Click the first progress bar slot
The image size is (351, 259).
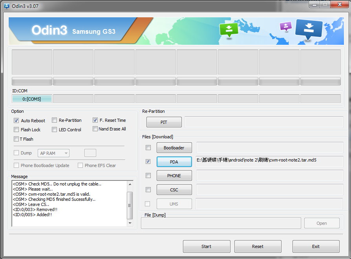point(32,81)
